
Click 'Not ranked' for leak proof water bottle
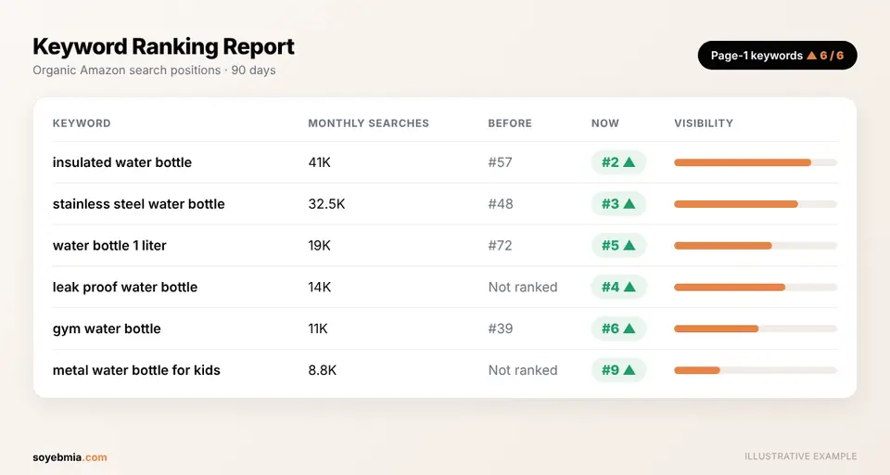[x=523, y=287]
